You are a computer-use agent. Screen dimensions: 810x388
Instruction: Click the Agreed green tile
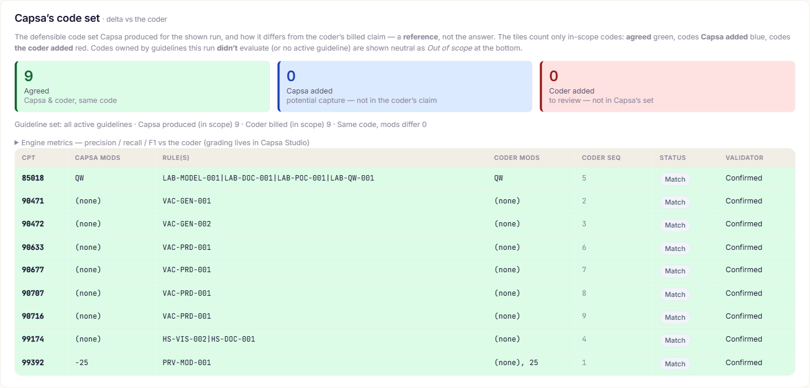coord(142,86)
